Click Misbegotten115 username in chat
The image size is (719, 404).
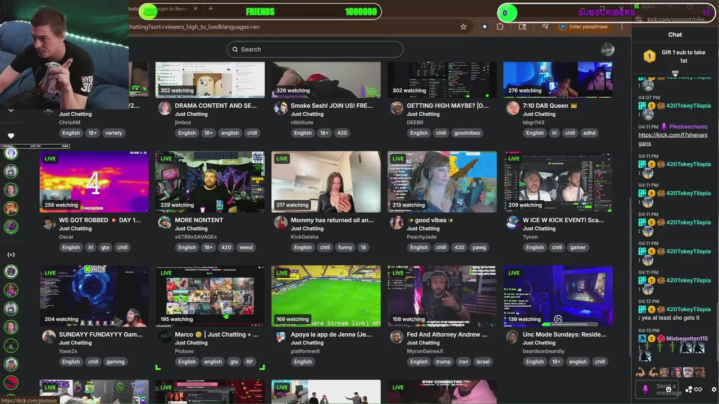click(686, 338)
